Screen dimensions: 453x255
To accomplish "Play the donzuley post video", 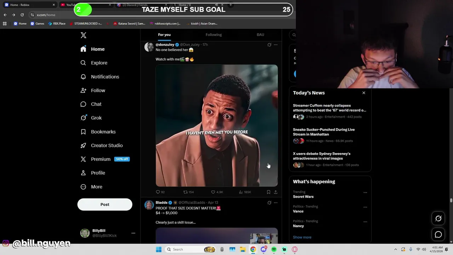I will [x=217, y=125].
